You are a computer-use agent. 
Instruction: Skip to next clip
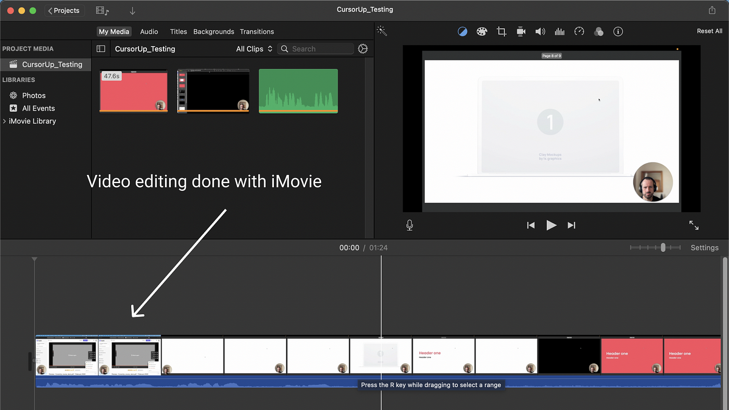point(571,225)
